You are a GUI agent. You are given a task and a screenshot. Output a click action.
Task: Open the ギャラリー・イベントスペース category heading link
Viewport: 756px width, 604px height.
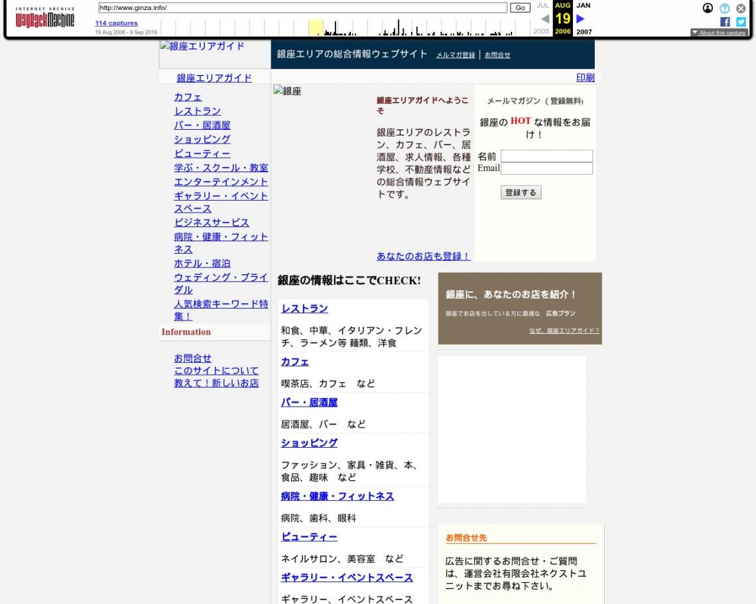point(347,578)
